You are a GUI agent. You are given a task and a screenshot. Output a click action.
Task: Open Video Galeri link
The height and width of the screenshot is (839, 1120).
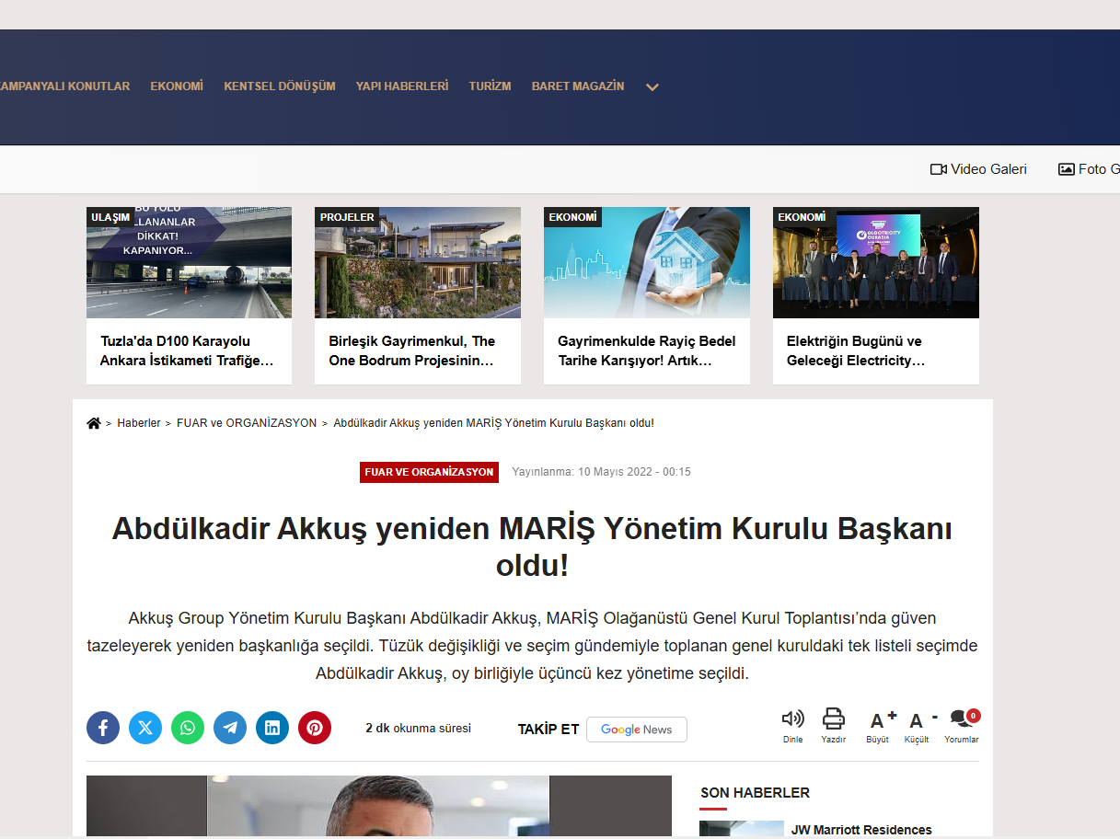pos(978,169)
